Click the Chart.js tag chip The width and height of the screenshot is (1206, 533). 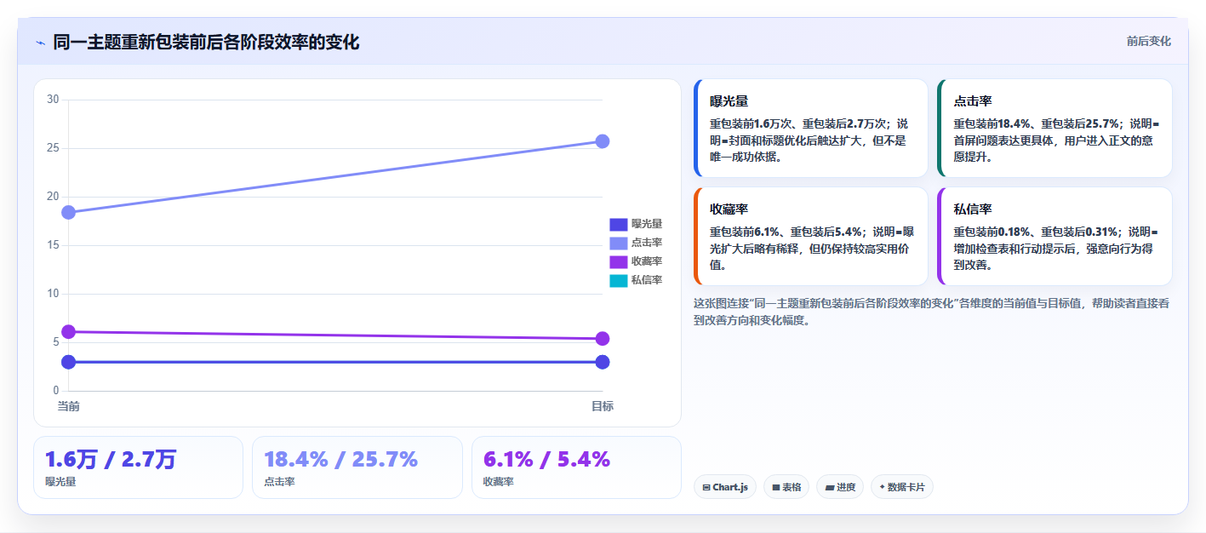coord(724,487)
